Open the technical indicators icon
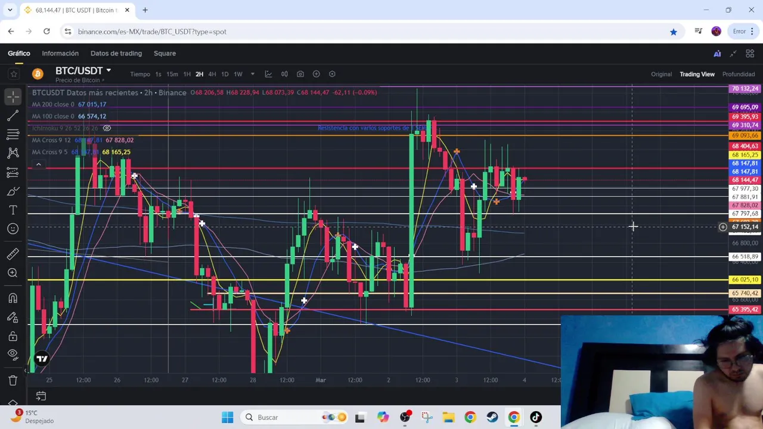 click(268, 74)
